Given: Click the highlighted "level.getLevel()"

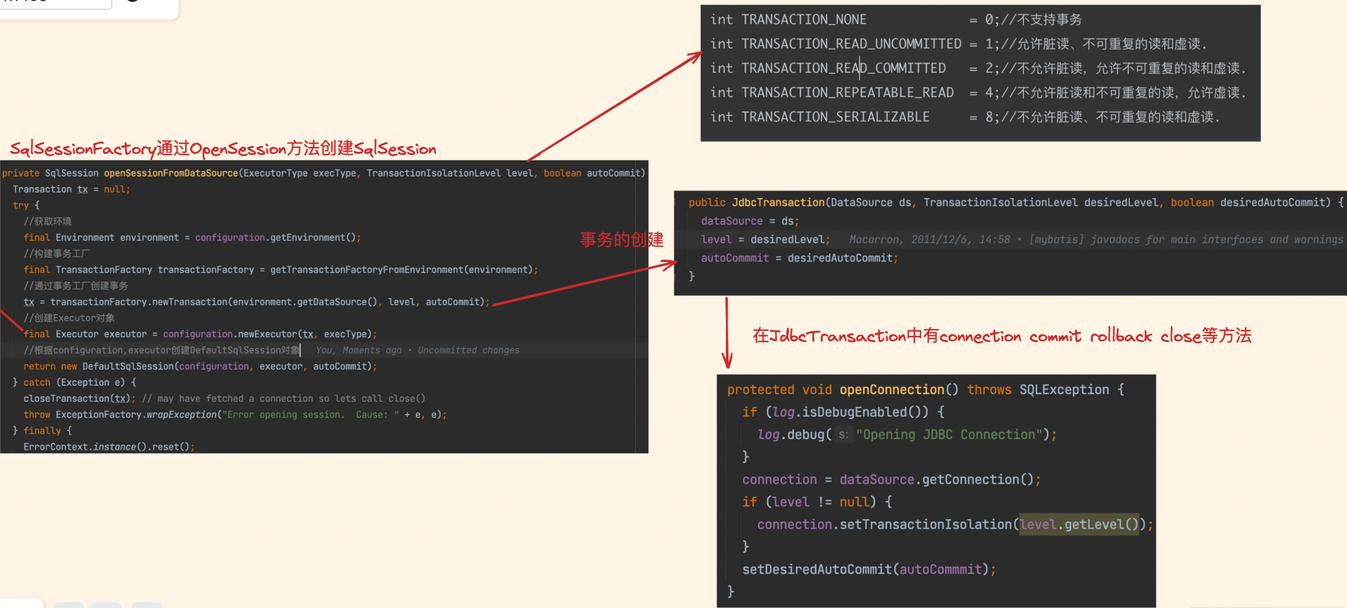Looking at the screenshot, I should 1079,525.
